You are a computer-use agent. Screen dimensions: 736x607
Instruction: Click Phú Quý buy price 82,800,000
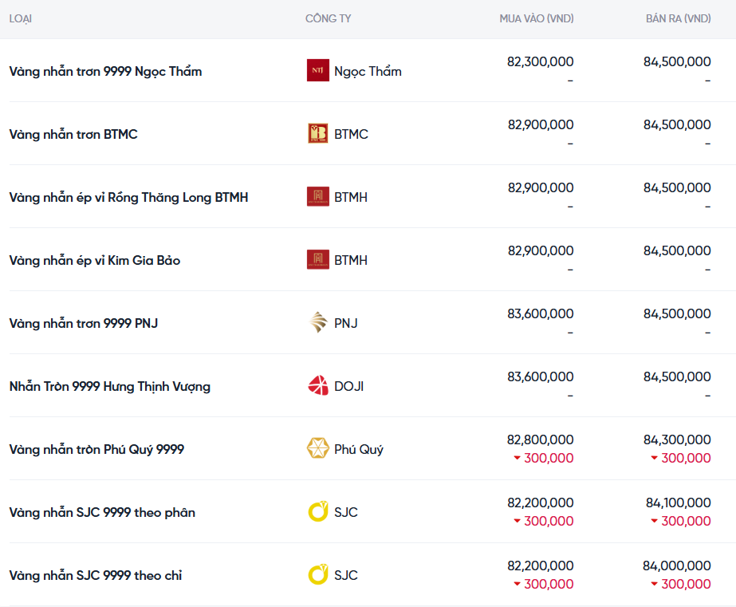click(x=541, y=439)
